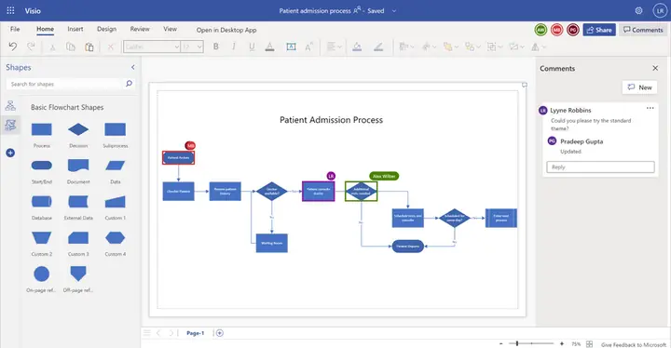
Task: Click the comment Reply field
Action: pos(600,167)
